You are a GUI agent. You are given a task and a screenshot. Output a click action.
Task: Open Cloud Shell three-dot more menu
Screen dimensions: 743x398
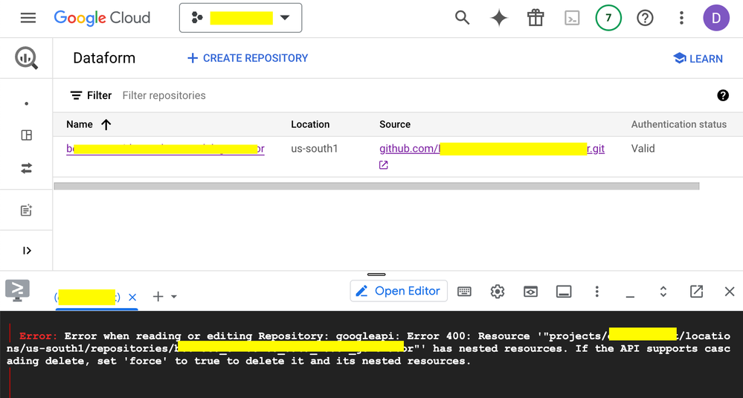pos(597,292)
